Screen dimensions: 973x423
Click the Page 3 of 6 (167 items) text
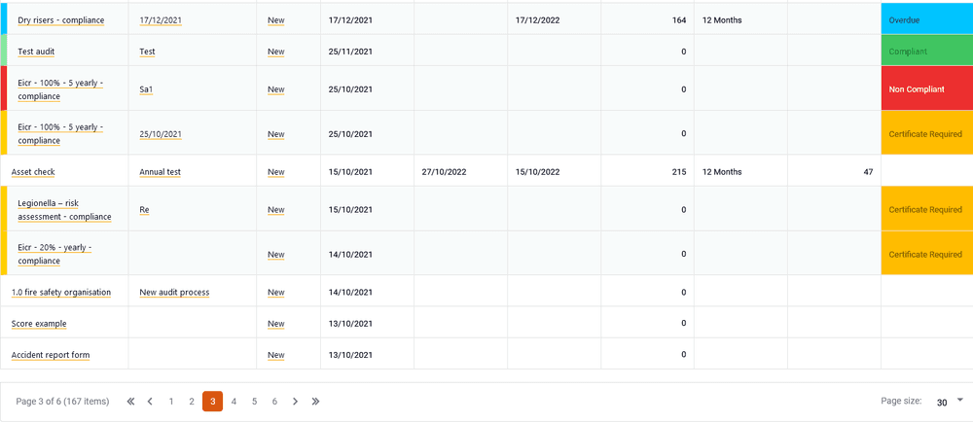(62, 402)
